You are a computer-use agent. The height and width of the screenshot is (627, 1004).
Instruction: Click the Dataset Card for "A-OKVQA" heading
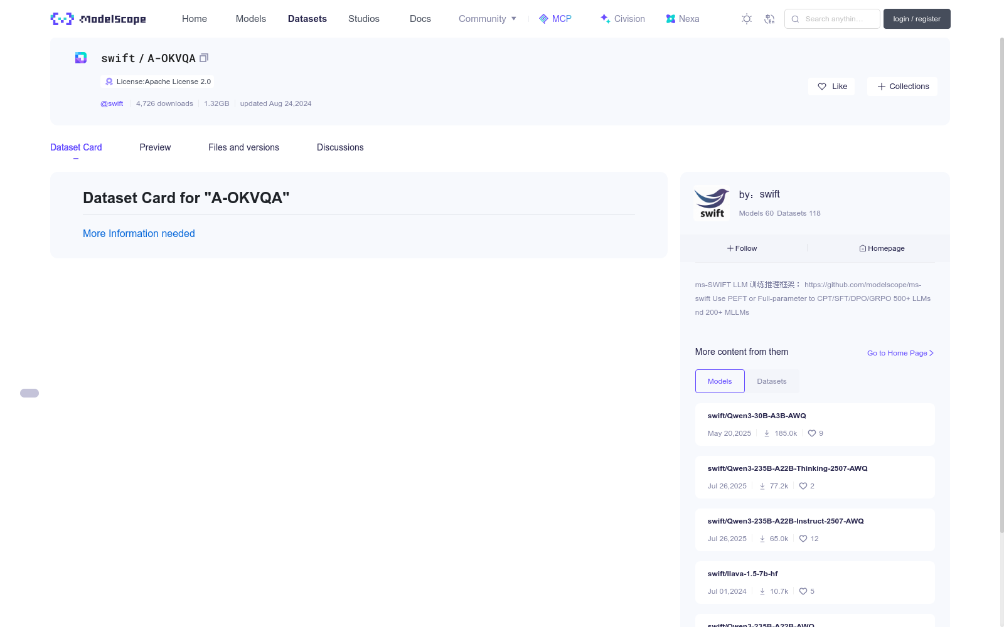186,198
